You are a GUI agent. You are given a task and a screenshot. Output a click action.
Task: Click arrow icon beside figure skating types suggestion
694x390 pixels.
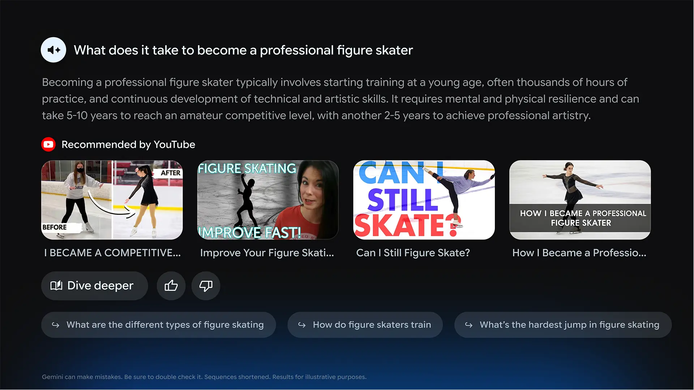56,325
